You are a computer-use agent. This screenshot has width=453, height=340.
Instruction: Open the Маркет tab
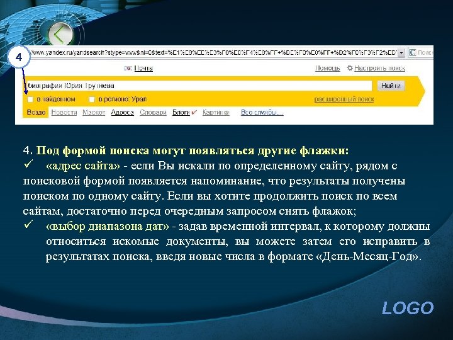pos(94,112)
